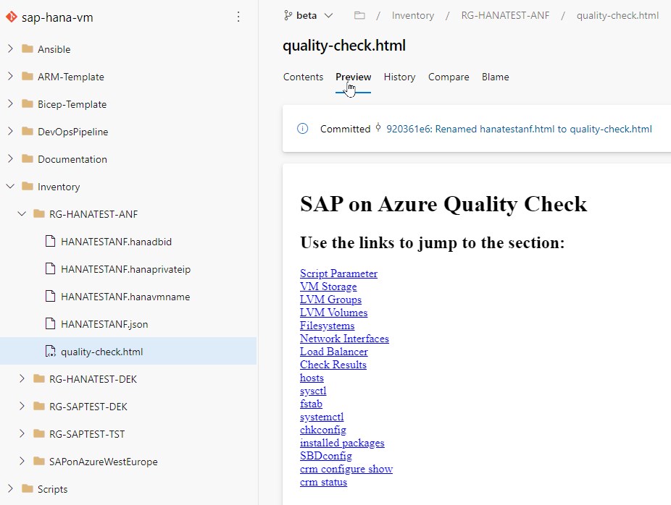
Task: Click the RG-SAPTEST-DEK folder icon
Action: [x=39, y=407]
